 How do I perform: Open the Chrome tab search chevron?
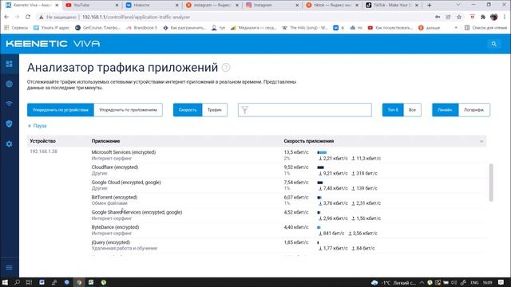[458, 5]
